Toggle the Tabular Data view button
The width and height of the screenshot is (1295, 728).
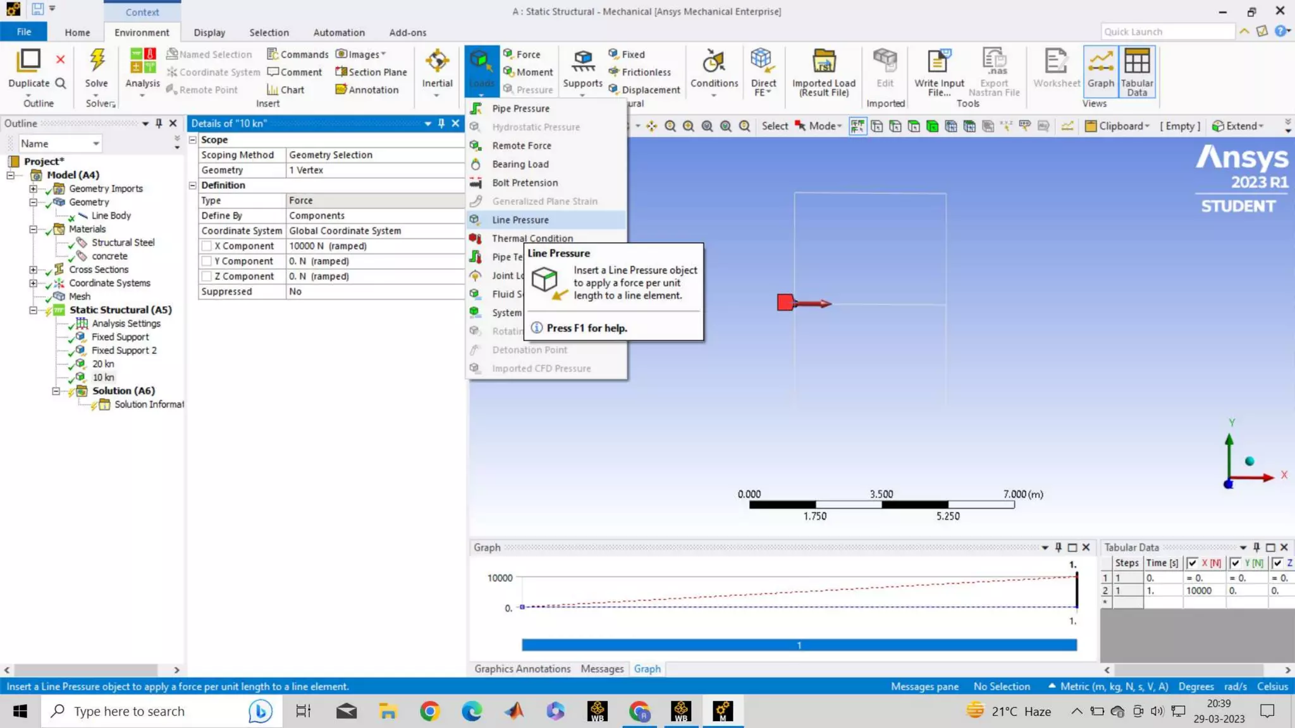click(1136, 71)
